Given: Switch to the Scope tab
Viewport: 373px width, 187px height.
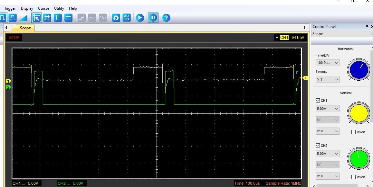Looking at the screenshot, I should pos(25,28).
